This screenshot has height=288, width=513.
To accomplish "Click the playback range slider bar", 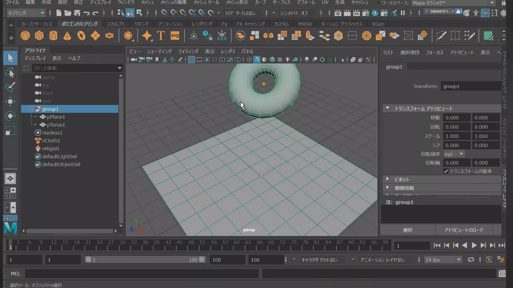I will click(145, 260).
